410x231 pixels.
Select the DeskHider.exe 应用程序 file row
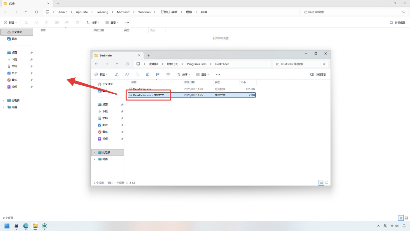[192, 89]
